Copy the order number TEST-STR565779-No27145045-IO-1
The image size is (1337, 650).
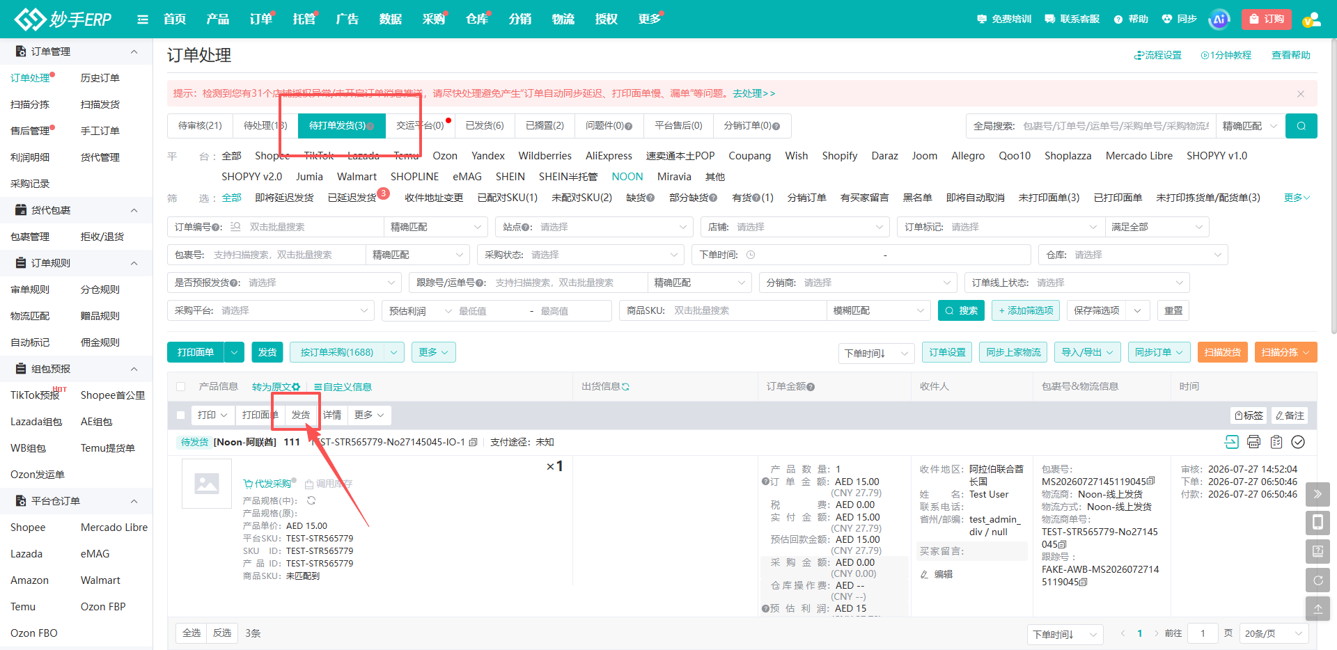tap(474, 442)
